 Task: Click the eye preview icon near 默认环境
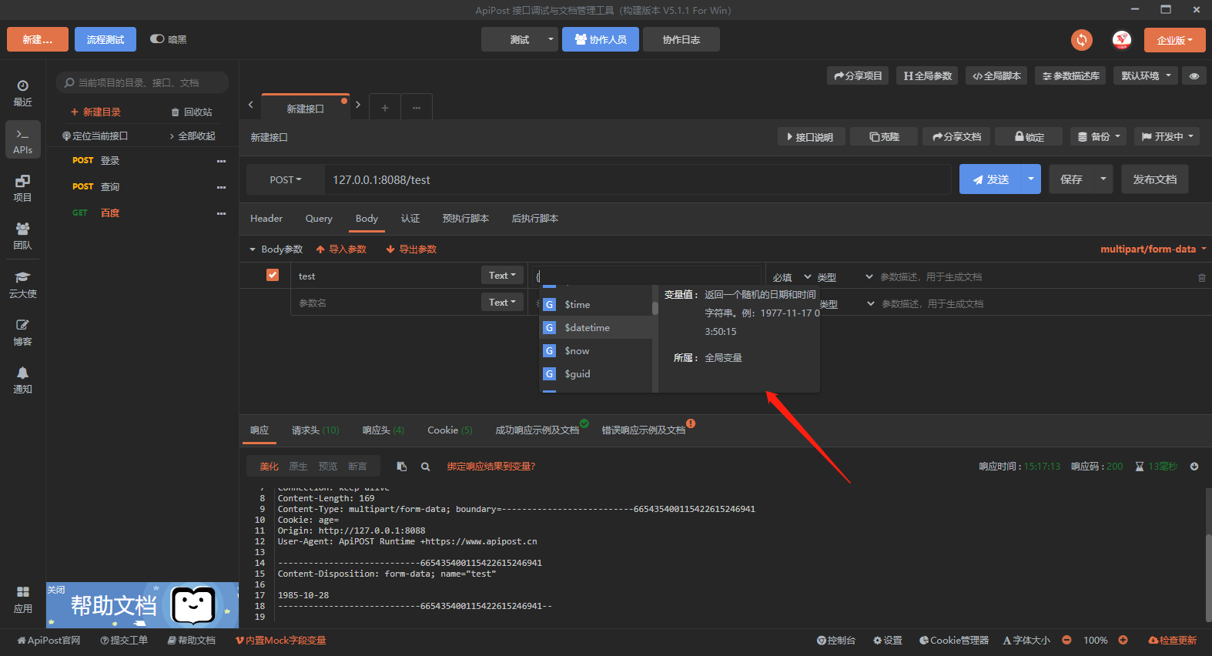(x=1194, y=75)
